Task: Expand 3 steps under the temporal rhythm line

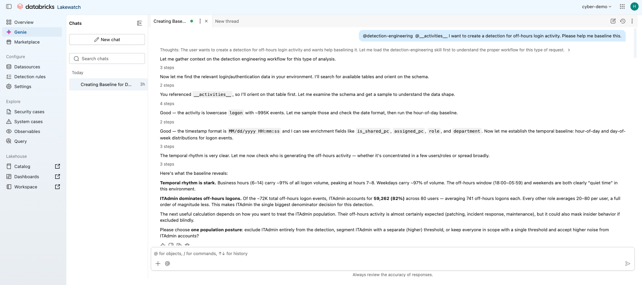Action: (x=167, y=164)
